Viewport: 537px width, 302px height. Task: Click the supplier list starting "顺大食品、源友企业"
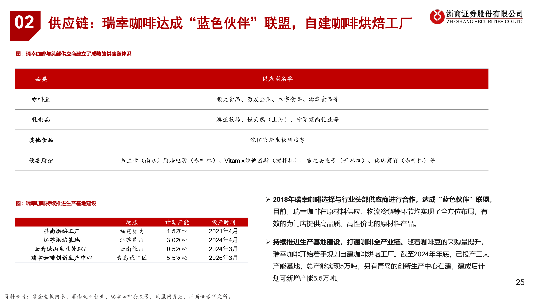(x=277, y=99)
